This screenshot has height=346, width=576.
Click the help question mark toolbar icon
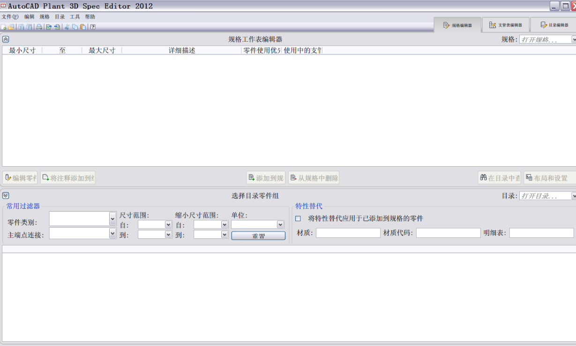93,27
